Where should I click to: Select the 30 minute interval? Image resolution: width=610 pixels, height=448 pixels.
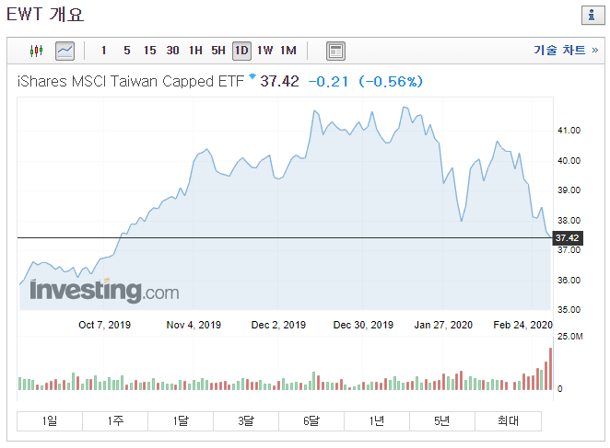coord(172,51)
